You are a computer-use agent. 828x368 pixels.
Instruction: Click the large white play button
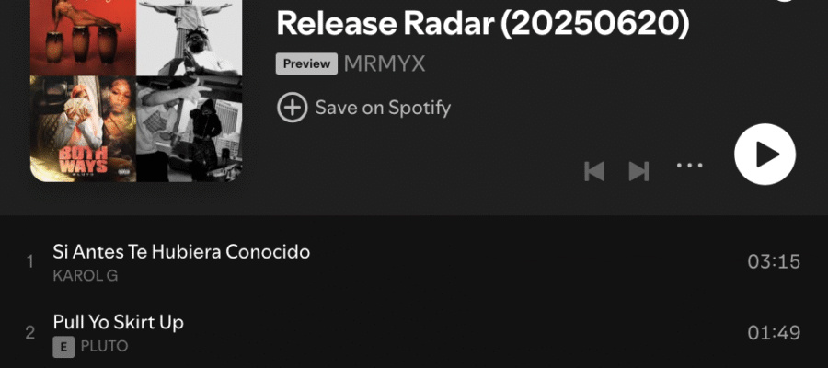(x=765, y=155)
